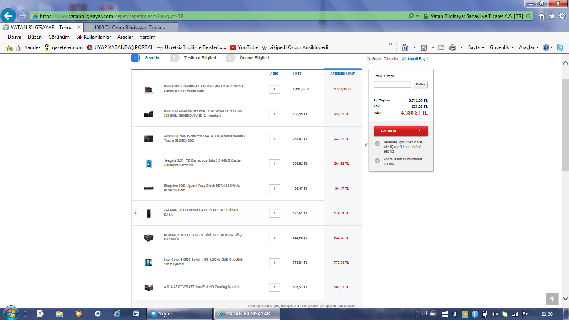Click the Bluetooth icon in system tray
Image resolution: width=569 pixels, height=320 pixels.
coord(455,314)
